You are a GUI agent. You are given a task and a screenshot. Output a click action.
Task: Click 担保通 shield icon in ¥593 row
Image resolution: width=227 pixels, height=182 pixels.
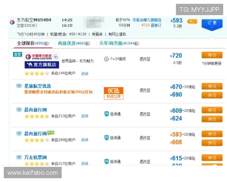point(107,138)
